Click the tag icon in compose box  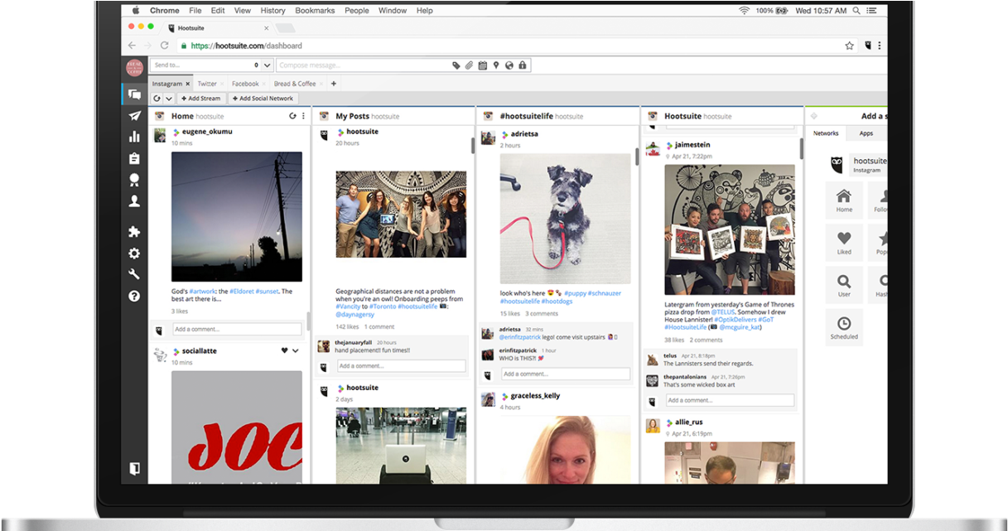(x=456, y=65)
